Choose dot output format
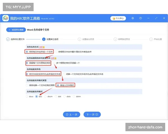 [x=58, y=97]
